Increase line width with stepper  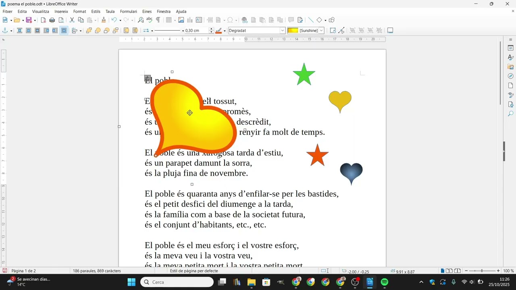coord(211,29)
